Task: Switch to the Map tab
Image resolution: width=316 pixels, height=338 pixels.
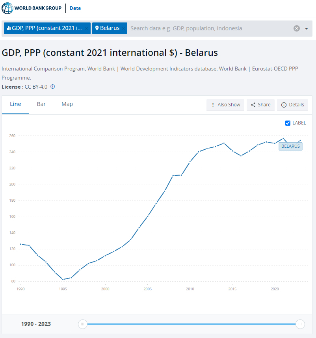Action: [67, 104]
